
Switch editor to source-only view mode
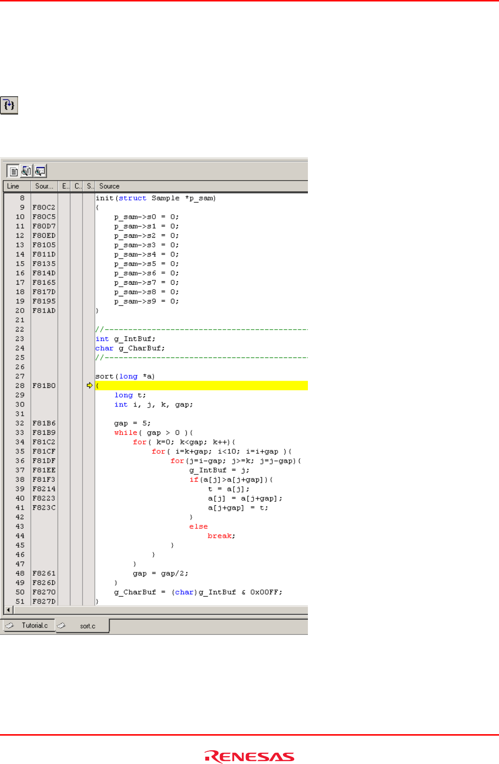[13, 171]
